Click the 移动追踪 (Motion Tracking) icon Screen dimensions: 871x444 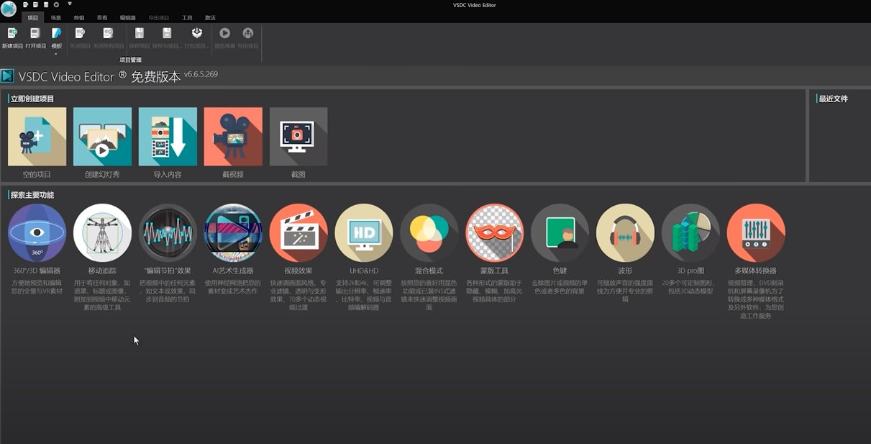(x=102, y=233)
